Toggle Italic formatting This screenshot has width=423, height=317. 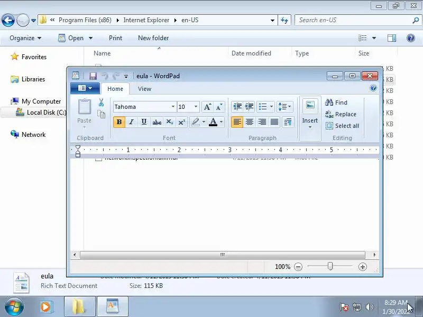[x=131, y=122]
